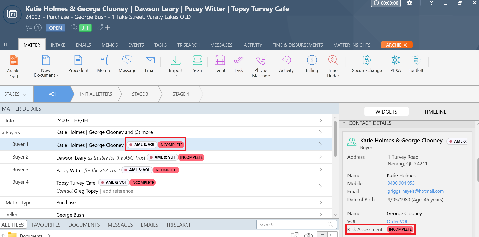This screenshot has height=237, width=479.
Task: Click the file Search input field
Action: point(297,224)
